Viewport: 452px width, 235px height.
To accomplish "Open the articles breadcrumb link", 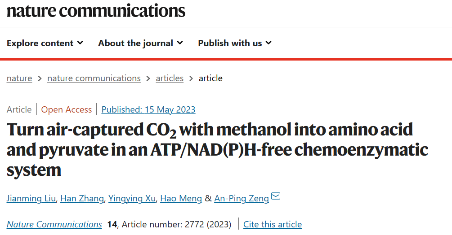I will [170, 78].
